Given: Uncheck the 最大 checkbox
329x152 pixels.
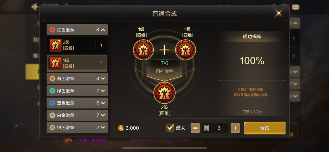Looking at the screenshot, I should pos(170,128).
